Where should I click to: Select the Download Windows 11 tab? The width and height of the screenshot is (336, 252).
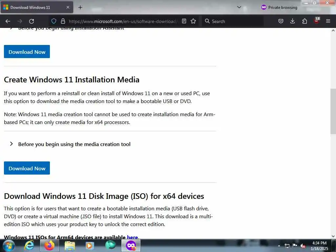(37, 8)
